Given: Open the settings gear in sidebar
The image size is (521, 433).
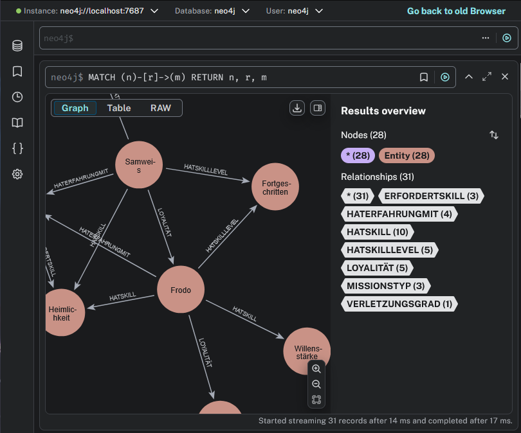Looking at the screenshot, I should 17,174.
